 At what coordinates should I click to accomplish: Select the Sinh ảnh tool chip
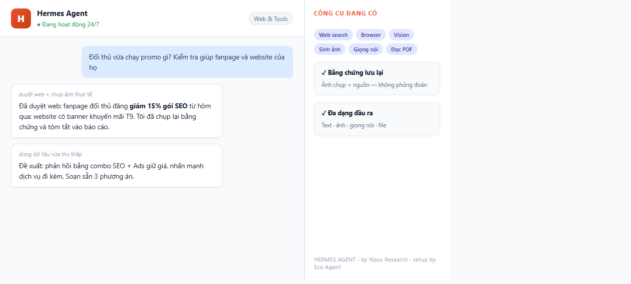click(x=329, y=49)
